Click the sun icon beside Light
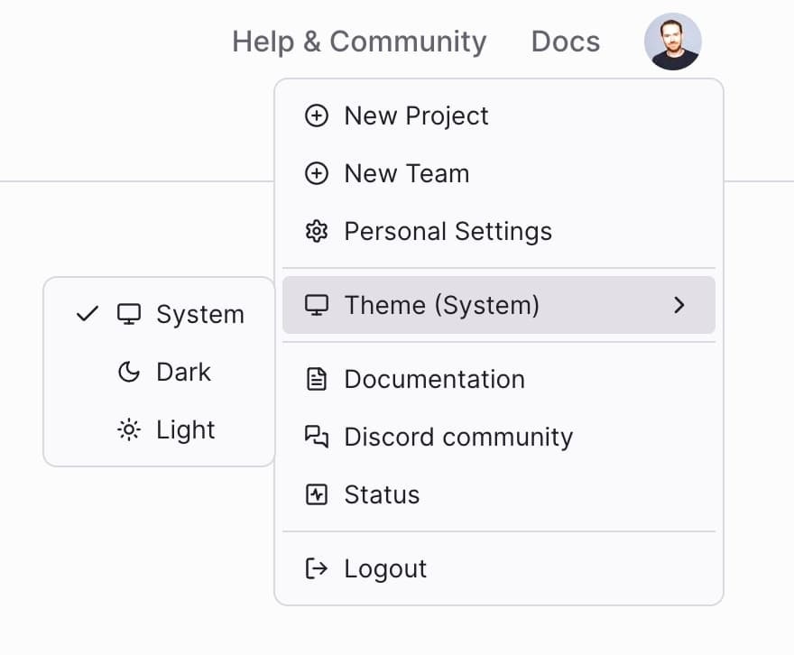794x655 pixels. [128, 429]
